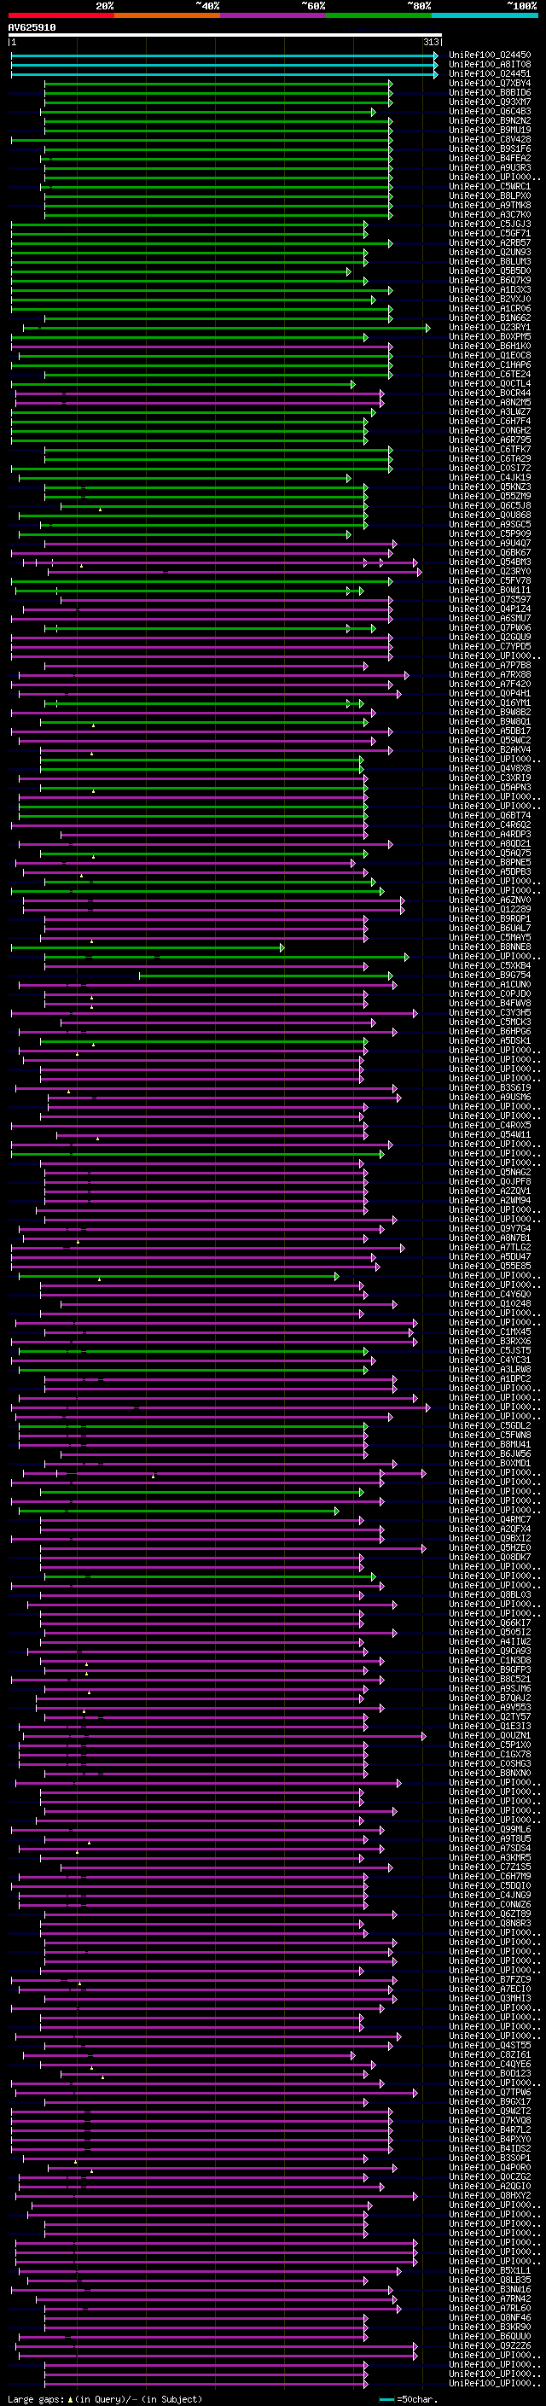This screenshot has width=546, height=2406.
Task: Select the UniRef100_Q23RY1 label
Action: click(490, 328)
